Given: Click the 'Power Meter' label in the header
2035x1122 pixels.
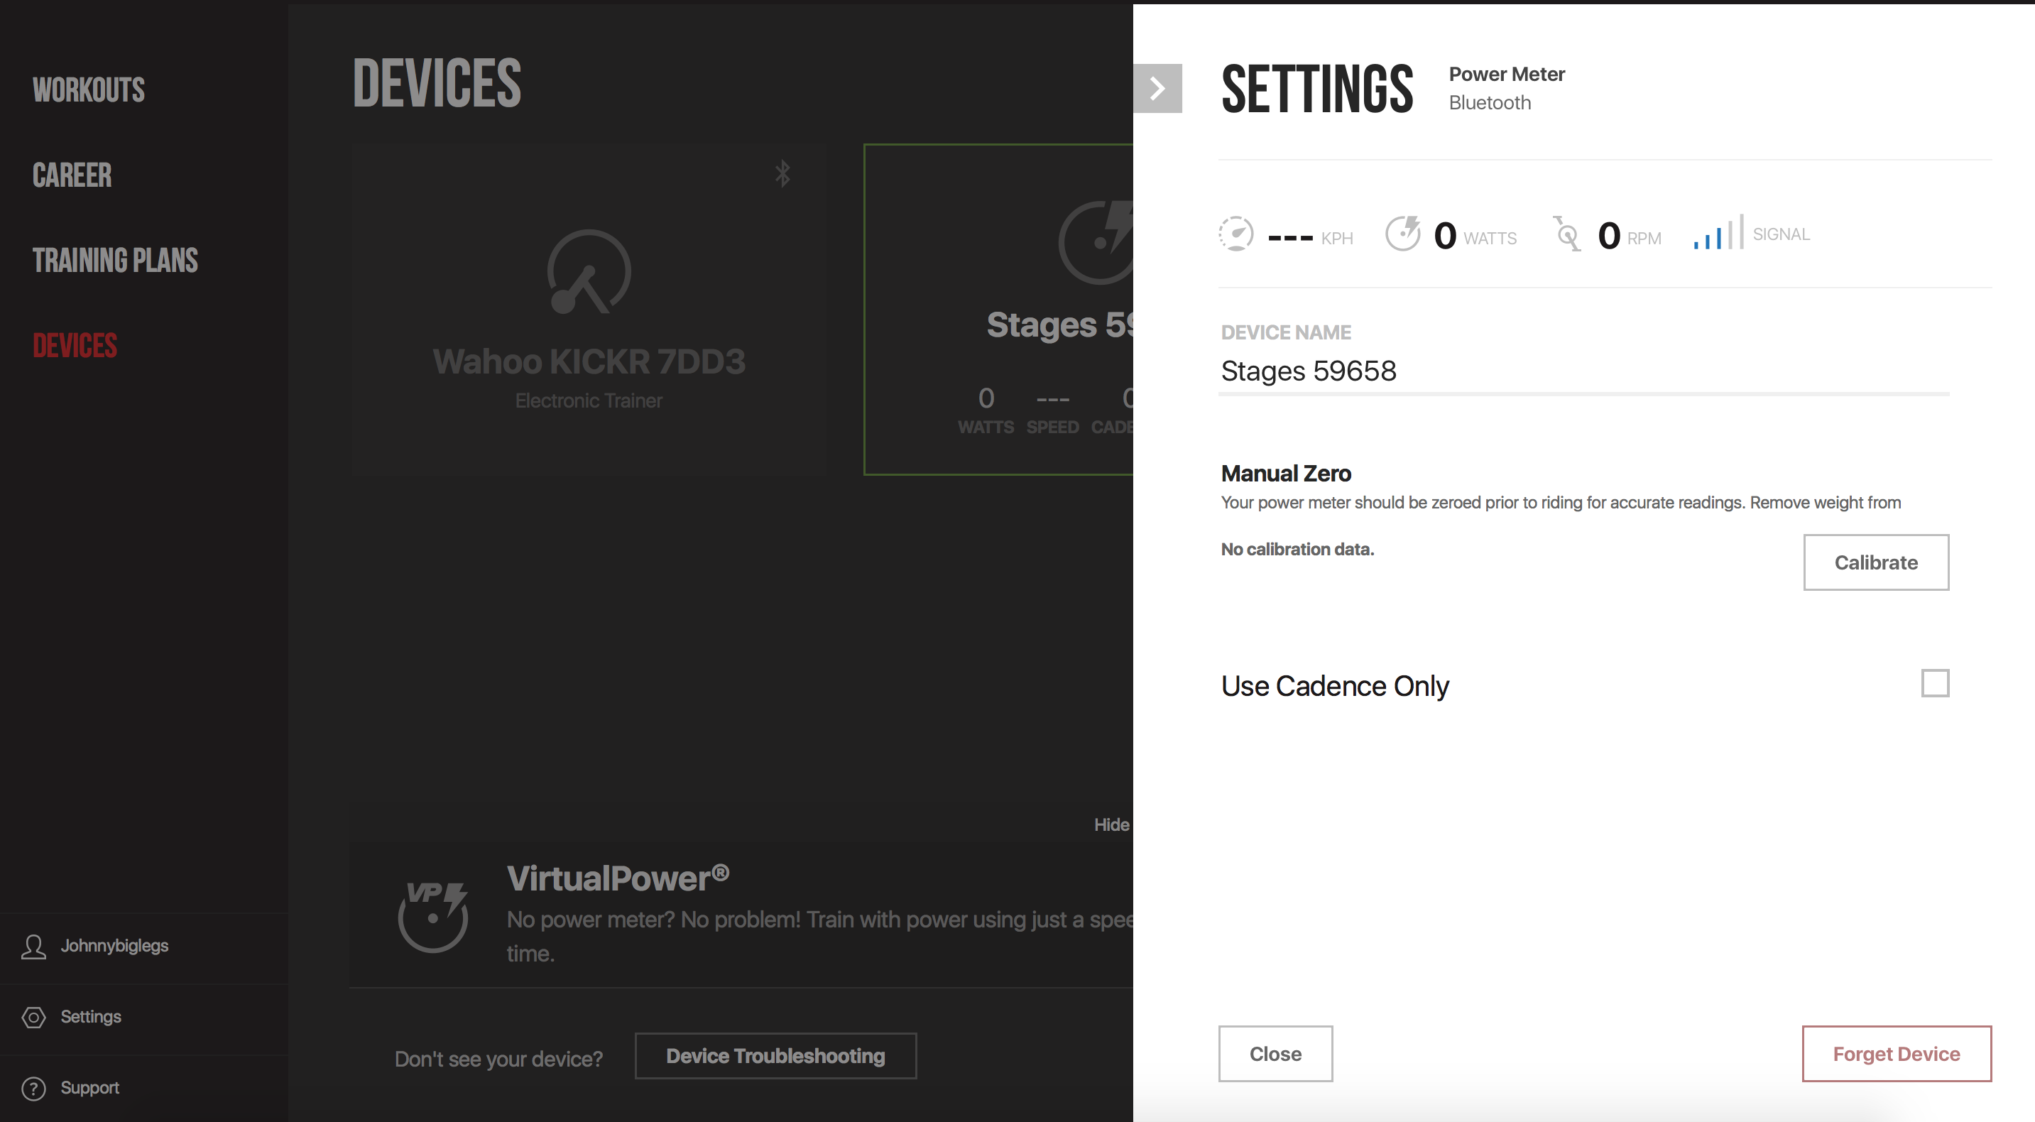Looking at the screenshot, I should (1507, 75).
